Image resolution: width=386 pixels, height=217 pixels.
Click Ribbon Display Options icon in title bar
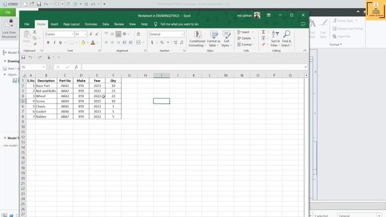(x=268, y=15)
